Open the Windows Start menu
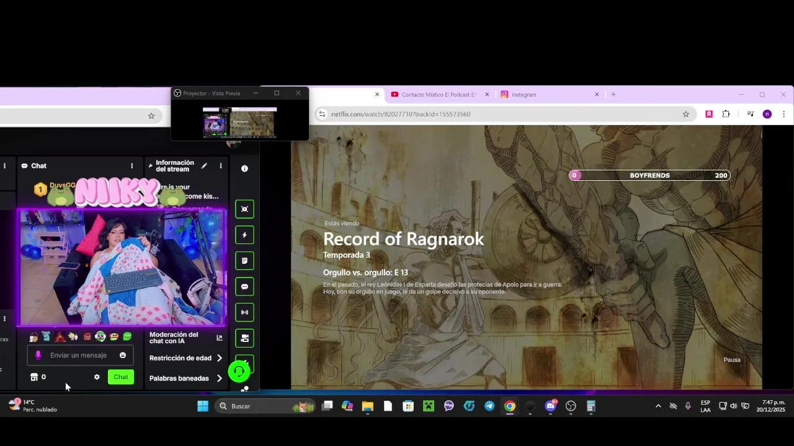The image size is (794, 446). coord(203,406)
